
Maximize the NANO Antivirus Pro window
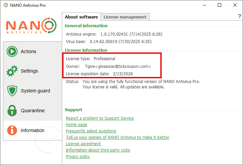click(x=219, y=5)
